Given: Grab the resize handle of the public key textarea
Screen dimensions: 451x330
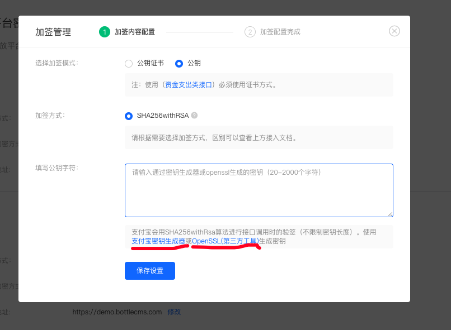Looking at the screenshot, I should (x=390, y=214).
